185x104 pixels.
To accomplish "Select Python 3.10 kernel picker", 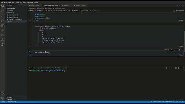I will pos(179,11).
